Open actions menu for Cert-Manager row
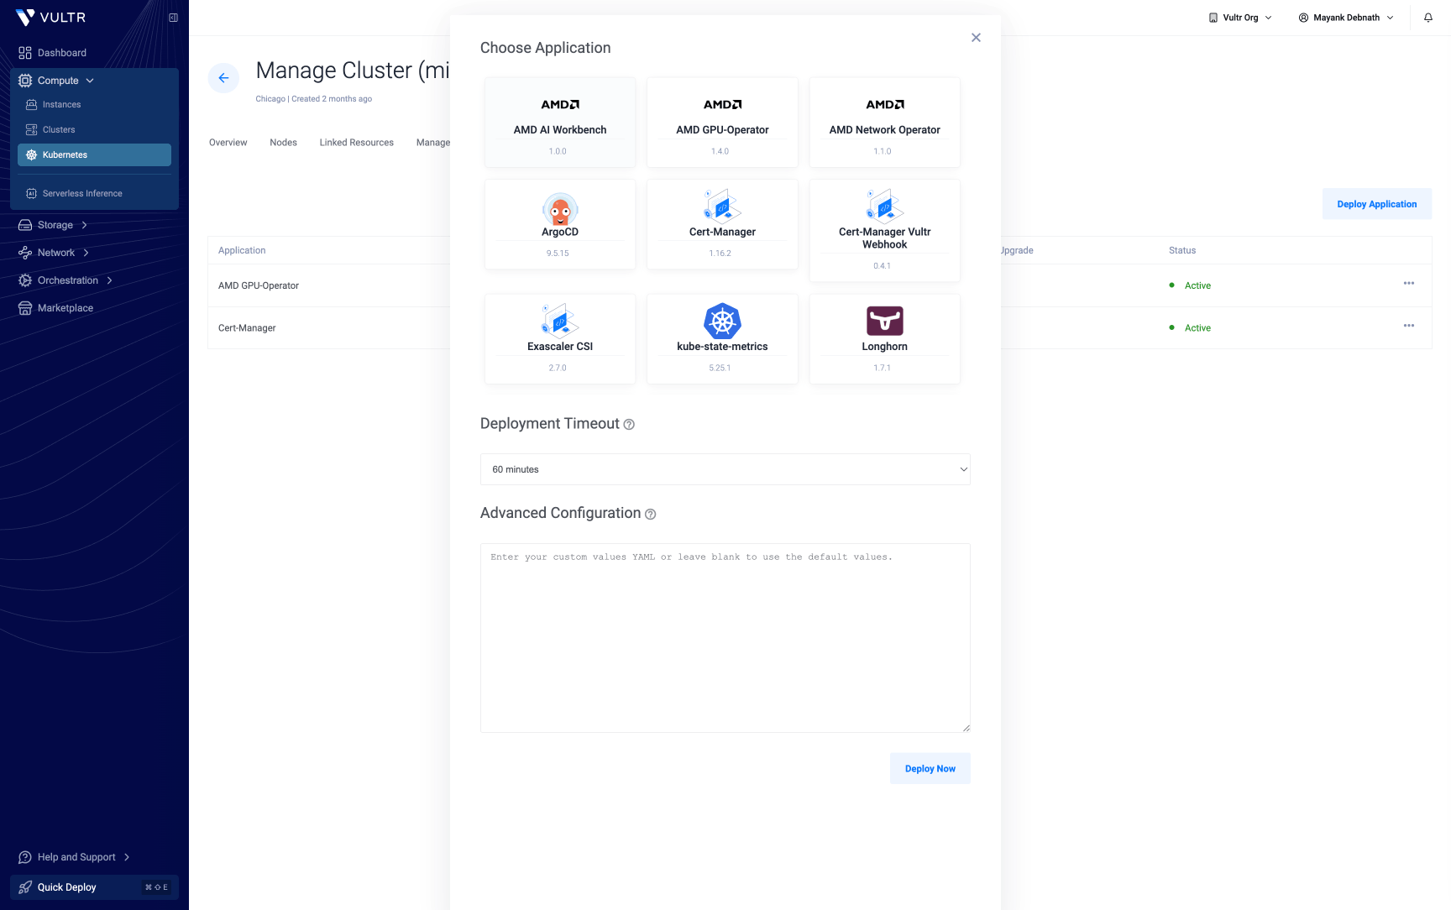The image size is (1451, 910). point(1409,325)
